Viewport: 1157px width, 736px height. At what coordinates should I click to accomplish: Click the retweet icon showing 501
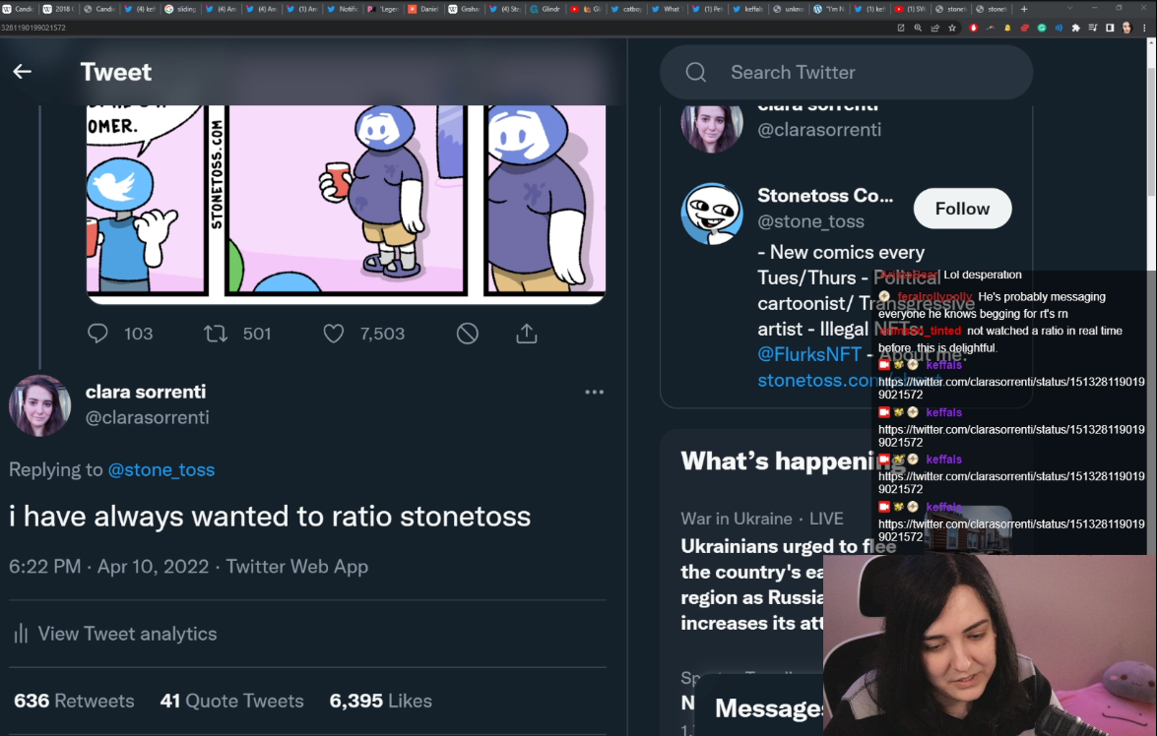coord(216,335)
